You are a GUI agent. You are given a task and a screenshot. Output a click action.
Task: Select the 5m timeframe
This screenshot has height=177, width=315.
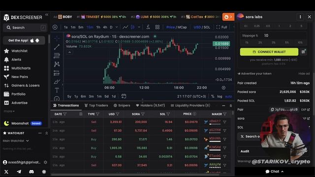(81, 28)
